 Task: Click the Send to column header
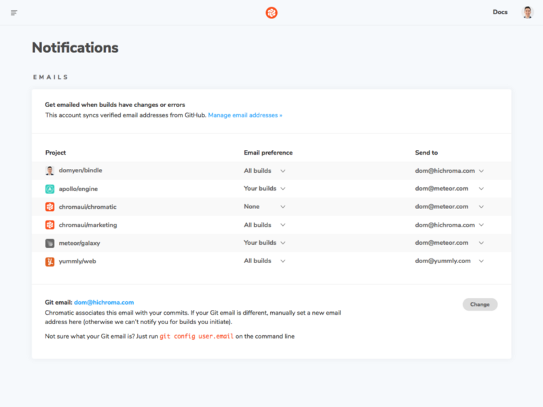click(426, 153)
